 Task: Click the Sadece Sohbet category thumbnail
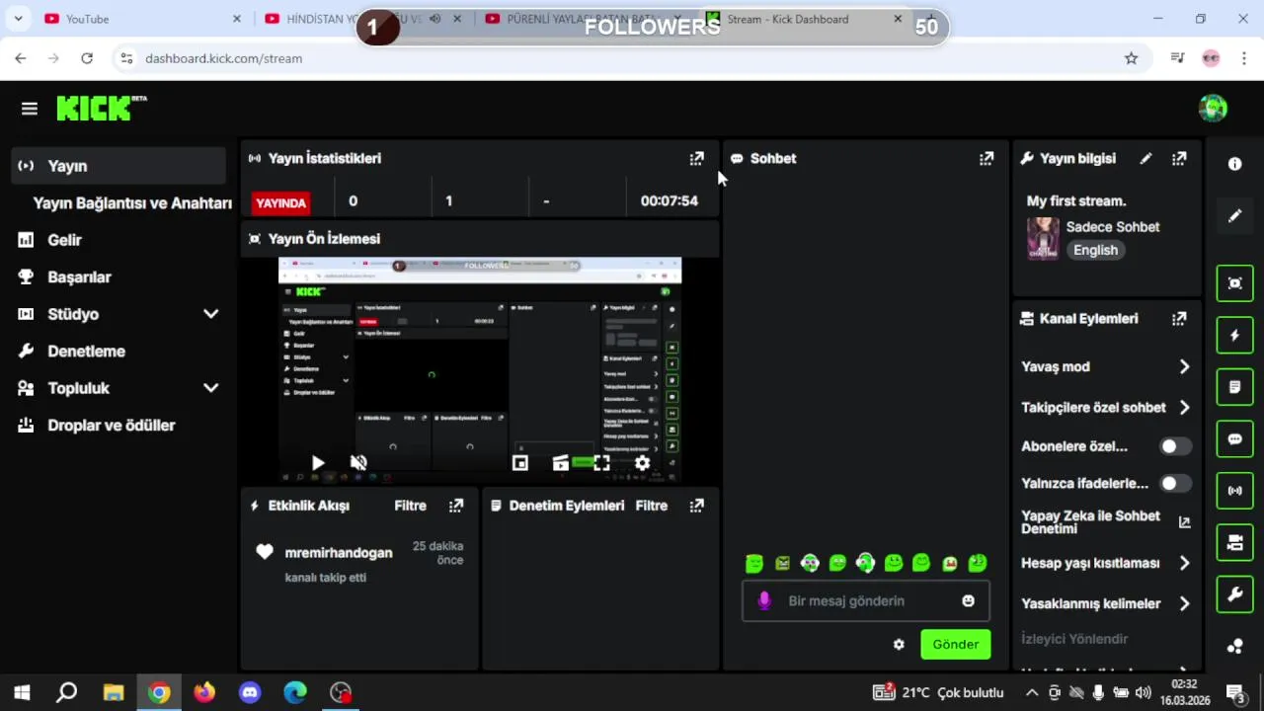(x=1043, y=238)
